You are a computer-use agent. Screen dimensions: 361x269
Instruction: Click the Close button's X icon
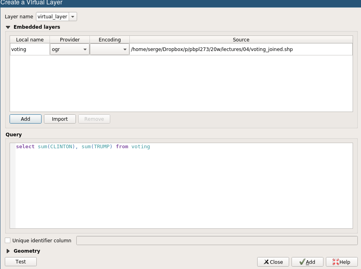tap(266, 262)
